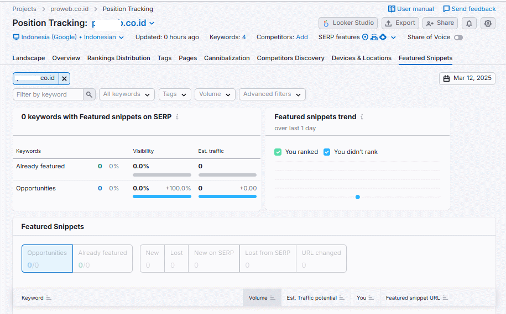Select the New snippets filter
506x314 pixels.
tap(152, 259)
